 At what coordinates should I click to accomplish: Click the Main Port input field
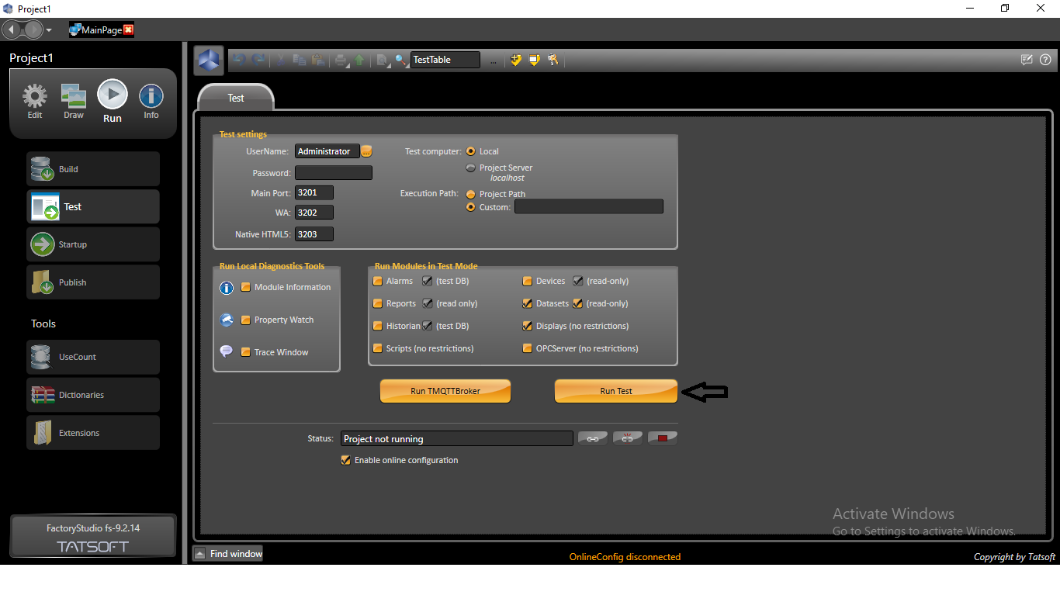coord(314,192)
